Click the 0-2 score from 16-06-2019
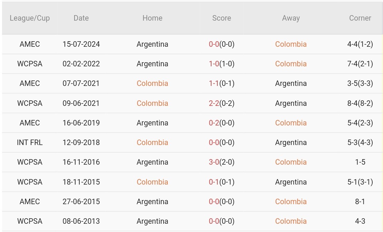 click(x=214, y=123)
